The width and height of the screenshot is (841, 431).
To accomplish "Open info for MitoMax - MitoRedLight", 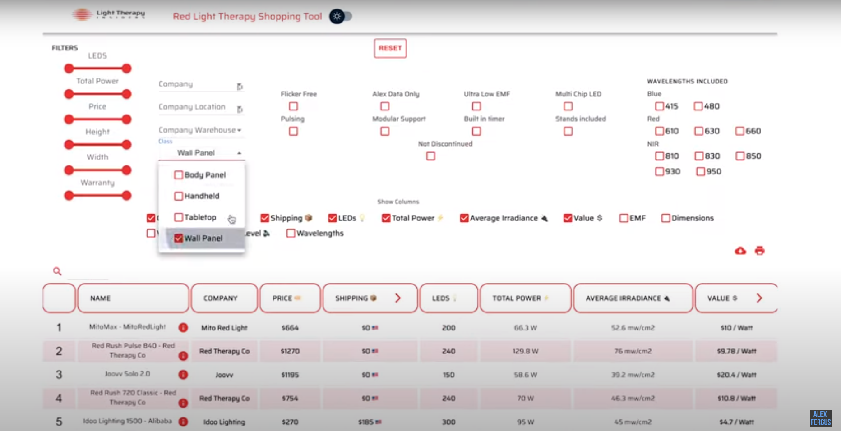I will point(183,328).
